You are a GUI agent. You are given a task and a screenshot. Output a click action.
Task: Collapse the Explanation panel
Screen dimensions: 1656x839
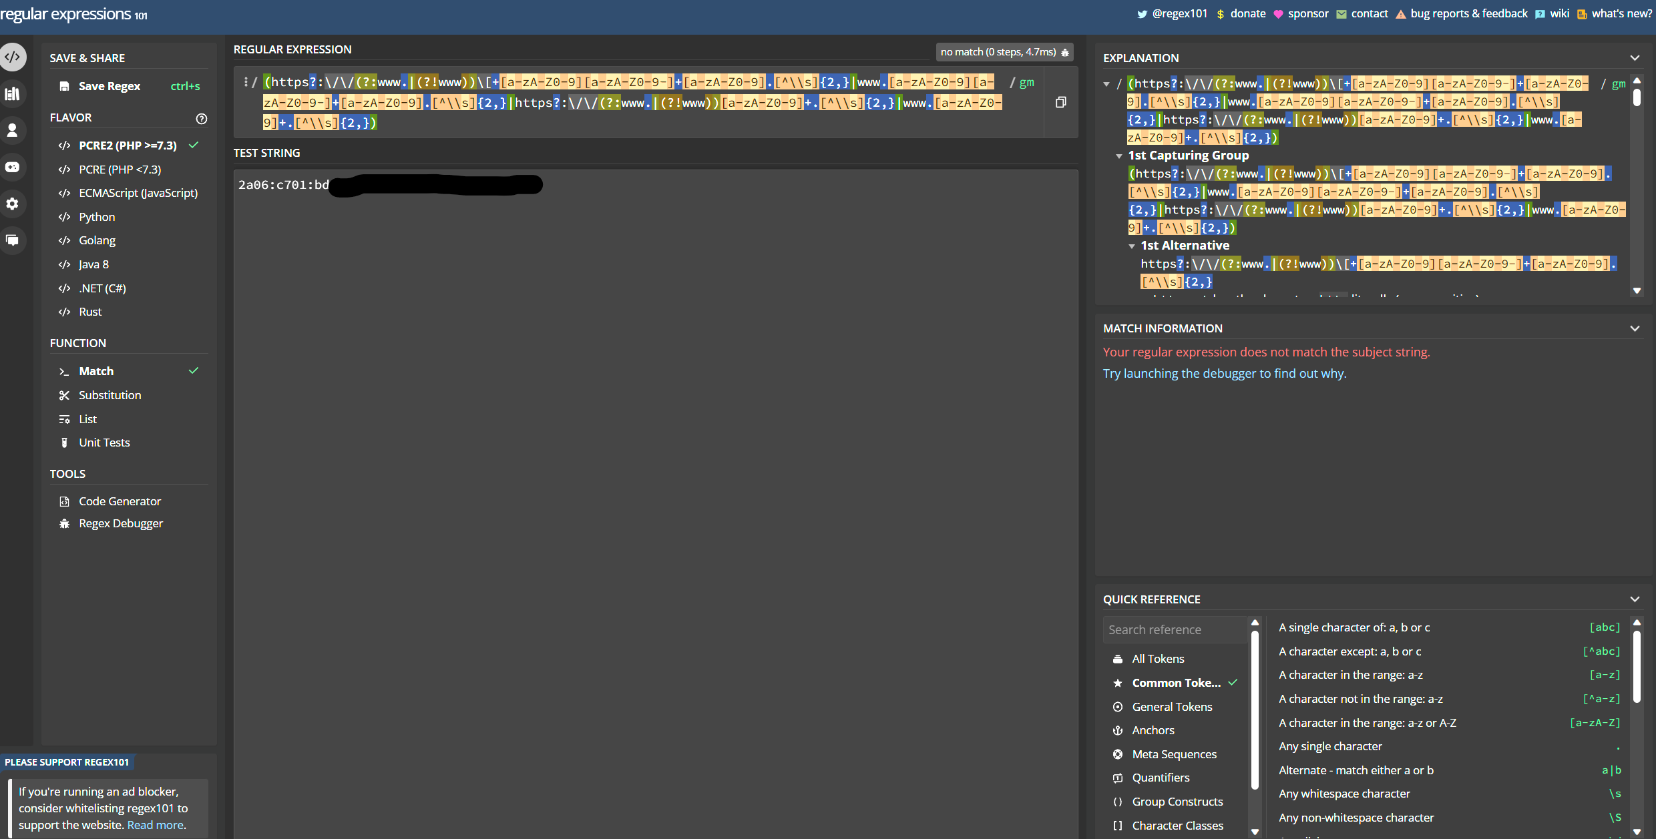click(x=1635, y=57)
